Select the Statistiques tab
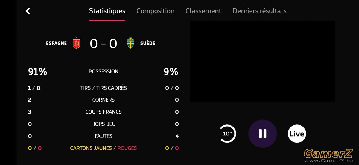Viewport: 359px width, 165px height. (107, 11)
